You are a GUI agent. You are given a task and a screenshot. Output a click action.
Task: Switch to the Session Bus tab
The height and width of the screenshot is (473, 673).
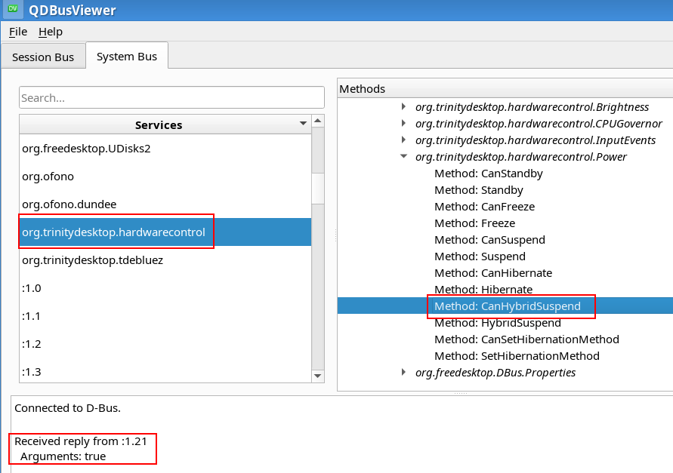click(43, 57)
